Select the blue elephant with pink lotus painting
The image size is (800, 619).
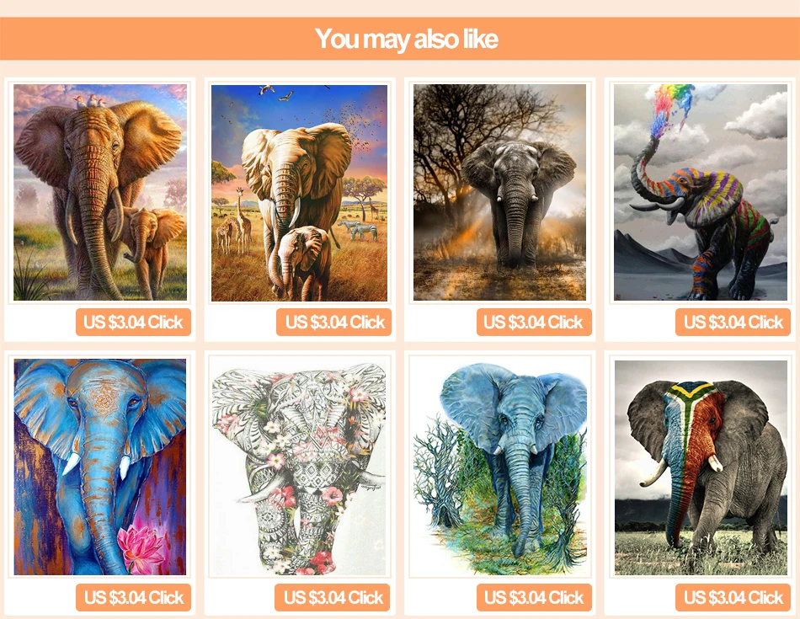point(100,467)
